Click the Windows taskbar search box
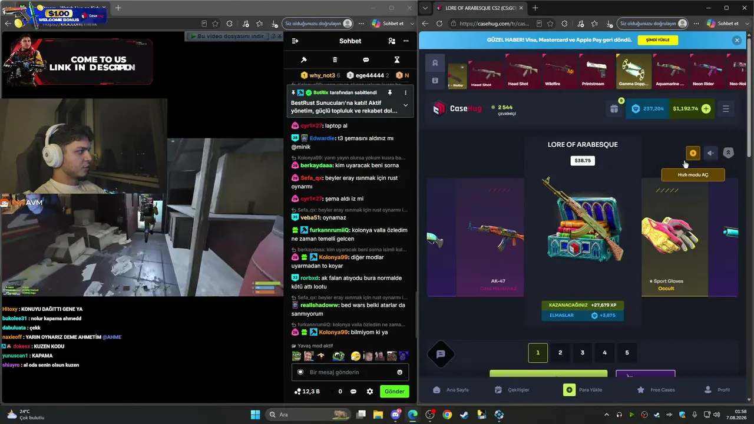 pos(309,415)
